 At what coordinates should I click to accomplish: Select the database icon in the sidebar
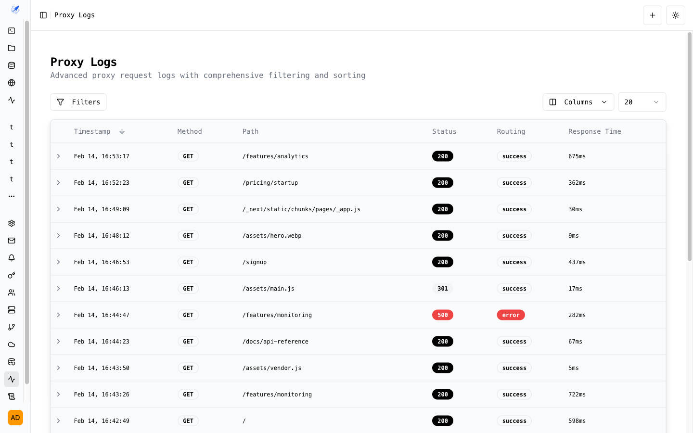[12, 65]
